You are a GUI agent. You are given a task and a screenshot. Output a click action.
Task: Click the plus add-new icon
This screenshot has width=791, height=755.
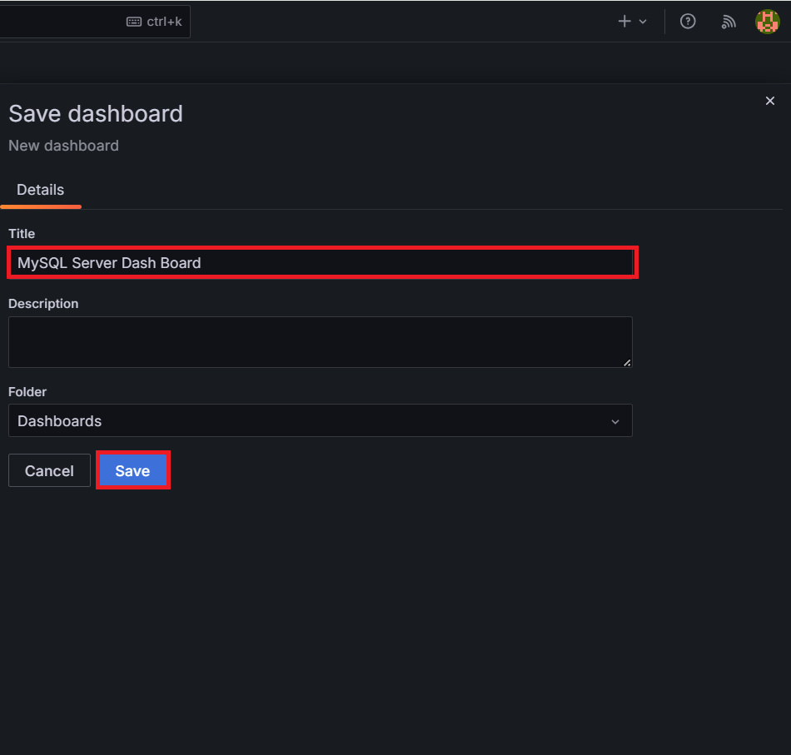[x=624, y=21]
